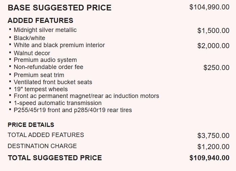Click the $3,750.00 total added features amount
Viewport: 236px width, 171px height.
[x=213, y=136]
